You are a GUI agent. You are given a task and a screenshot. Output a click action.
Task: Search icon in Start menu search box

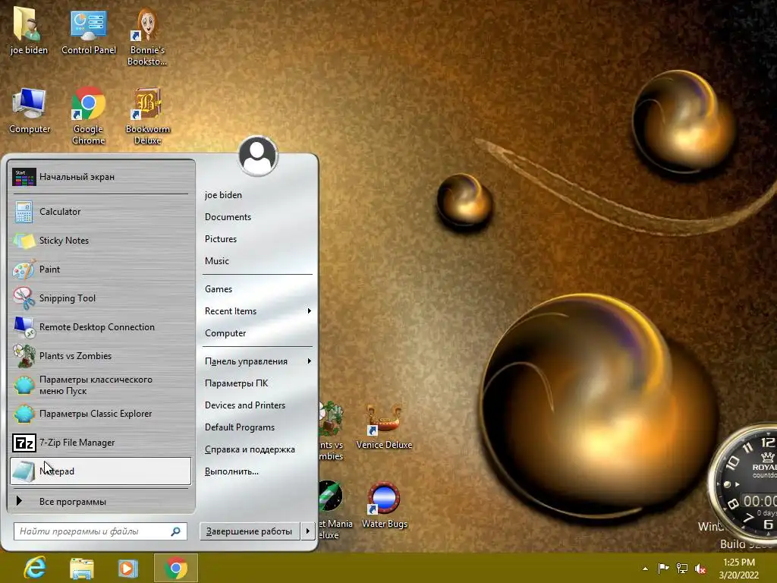pyautogui.click(x=176, y=531)
